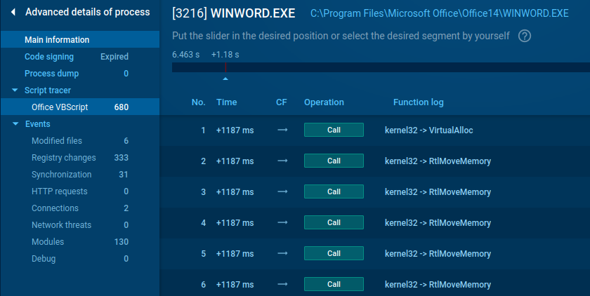590x296 pixels.
Task: Click the control flow arrow in row 6
Action: 282,284
